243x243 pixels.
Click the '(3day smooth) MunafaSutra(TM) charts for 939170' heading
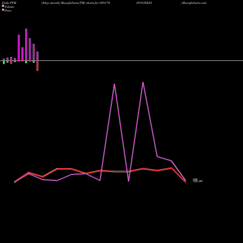pos(75,3)
